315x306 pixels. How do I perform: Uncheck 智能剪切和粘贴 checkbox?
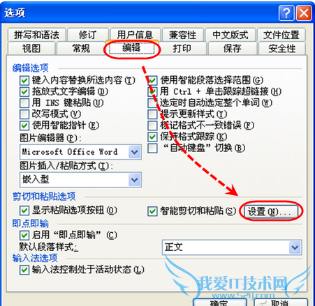152,211
